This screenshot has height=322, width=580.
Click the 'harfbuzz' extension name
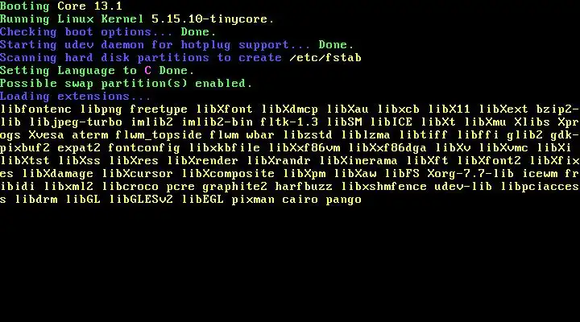(304, 187)
